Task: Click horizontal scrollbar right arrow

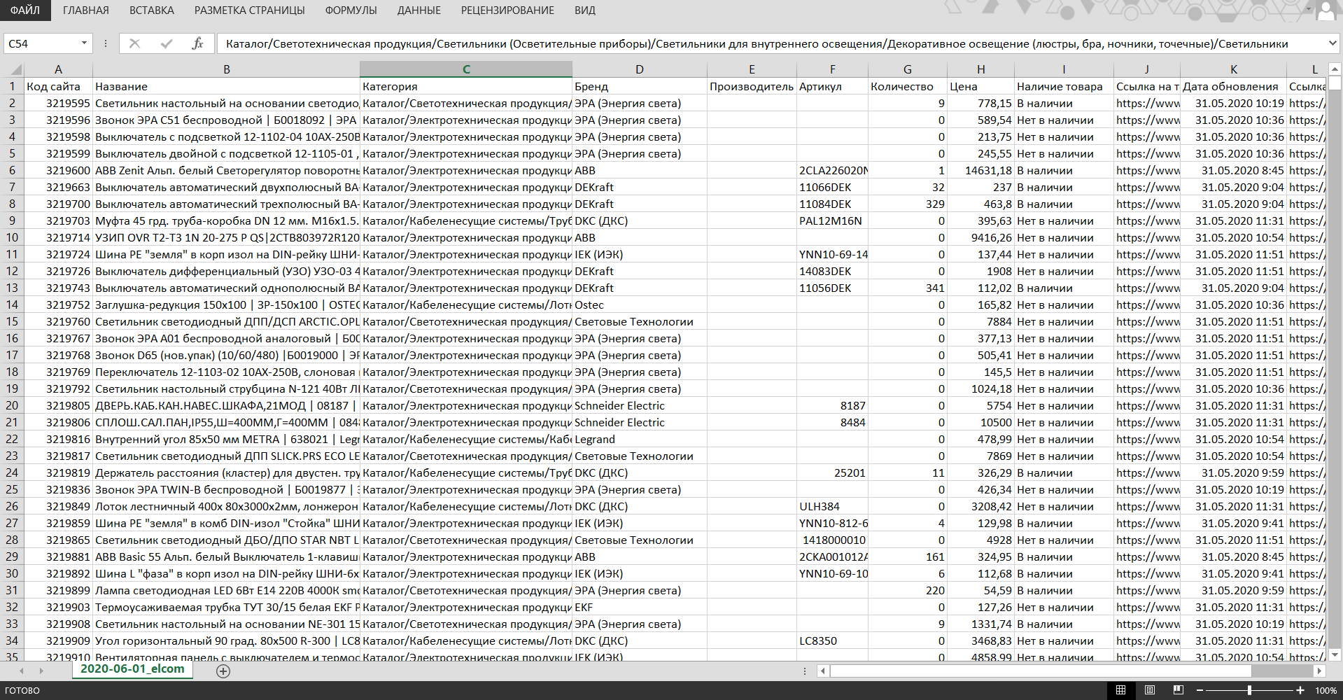Action: 1319,671
